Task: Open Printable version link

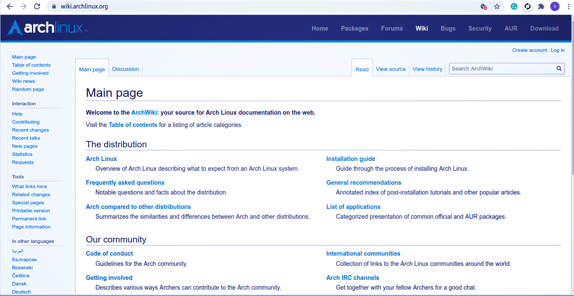Action: tap(31, 211)
